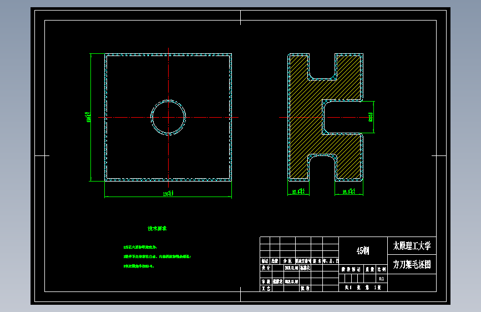Viewport: 481px width, 312px height.
Task: Click the center circle in the square view
Action: pyautogui.click(x=168, y=117)
